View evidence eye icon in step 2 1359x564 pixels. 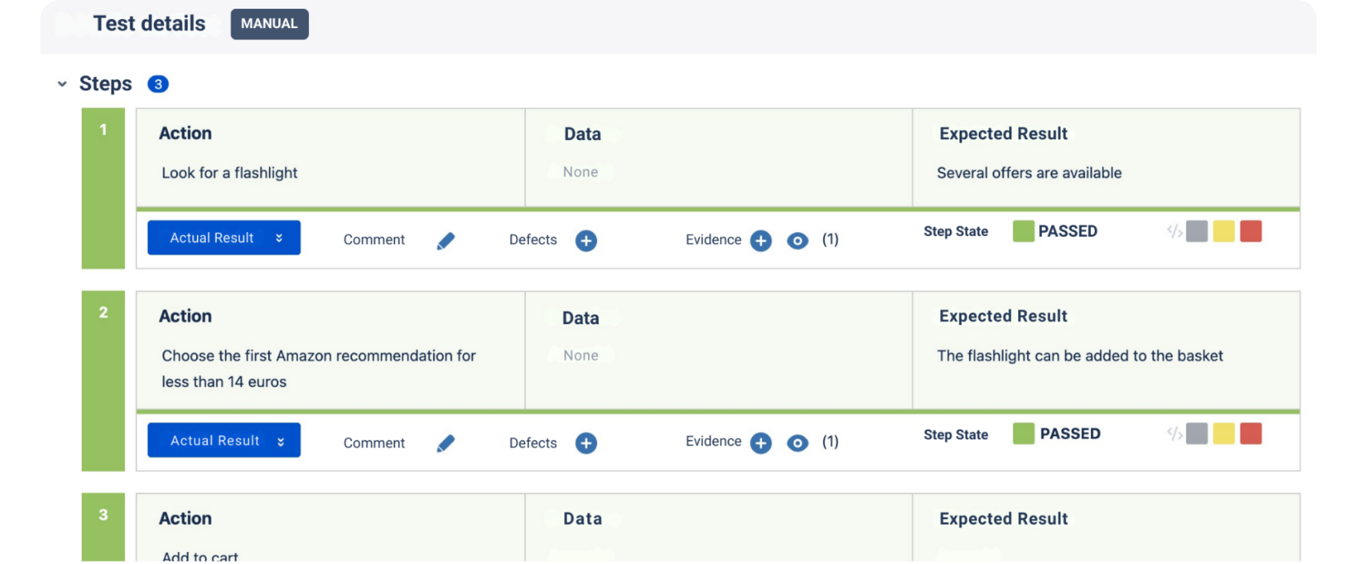point(797,443)
